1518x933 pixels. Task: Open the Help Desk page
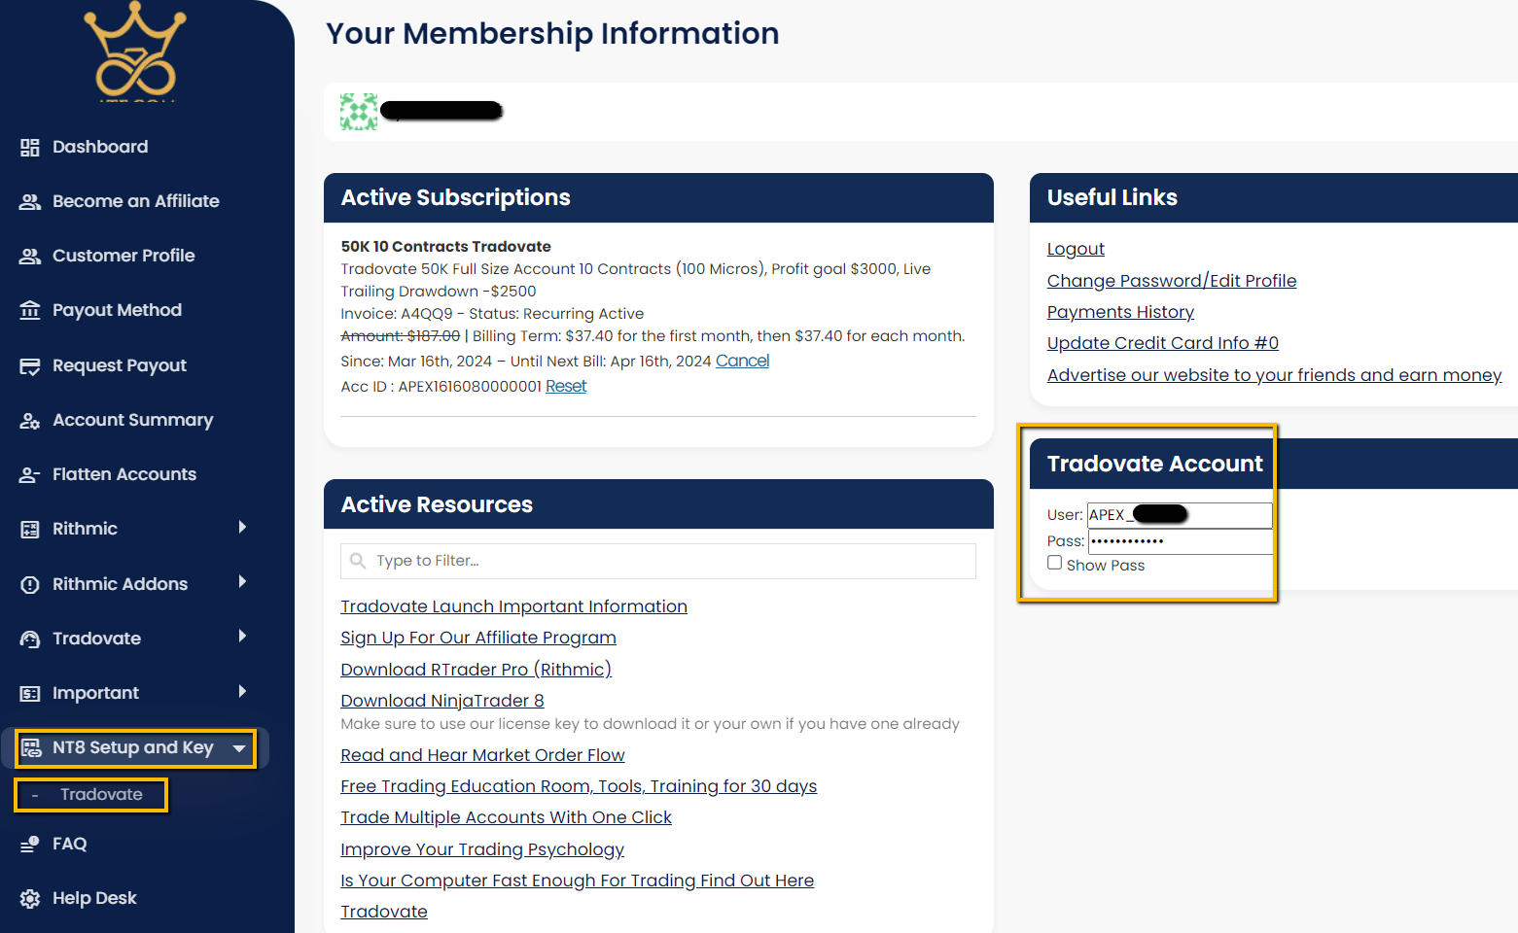click(94, 898)
